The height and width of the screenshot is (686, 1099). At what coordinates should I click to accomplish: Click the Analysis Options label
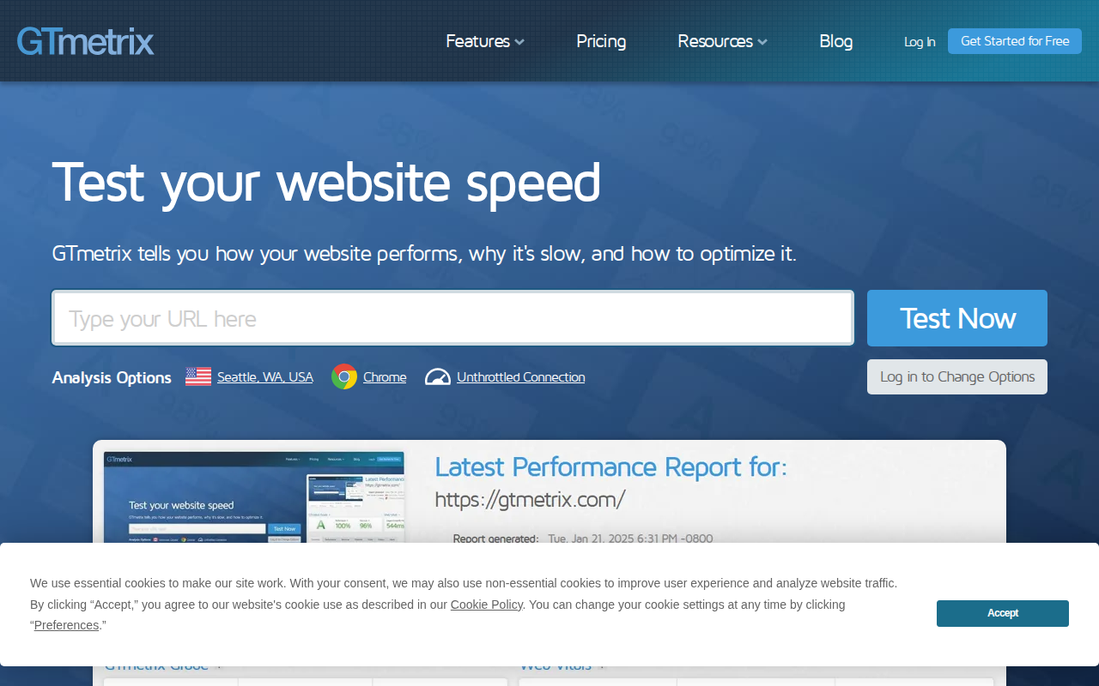112,377
